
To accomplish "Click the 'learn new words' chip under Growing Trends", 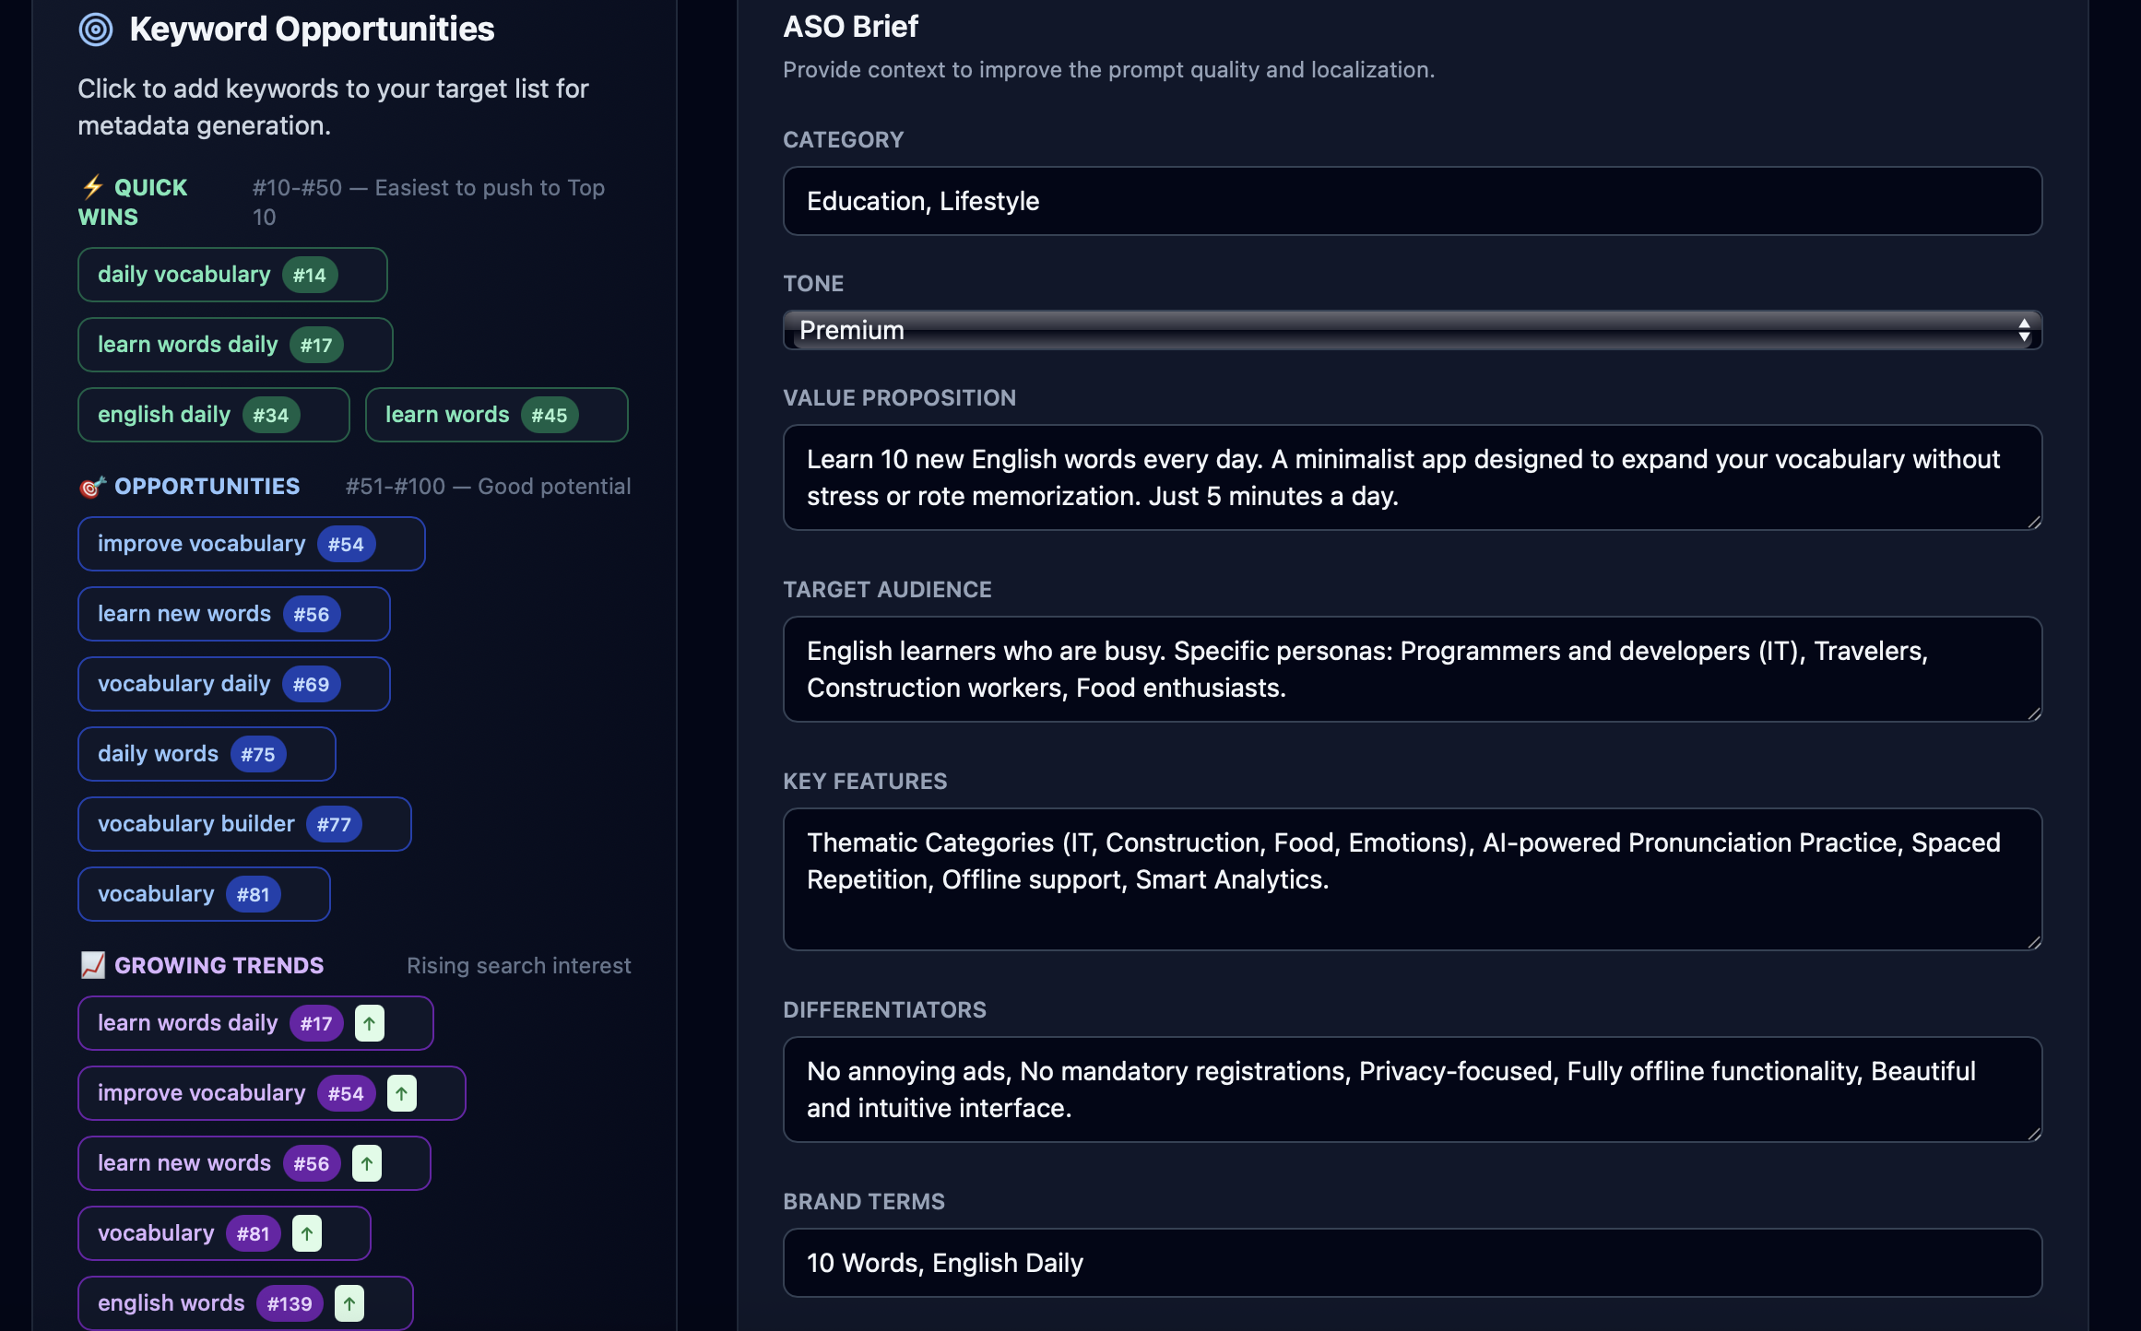I will pos(254,1162).
